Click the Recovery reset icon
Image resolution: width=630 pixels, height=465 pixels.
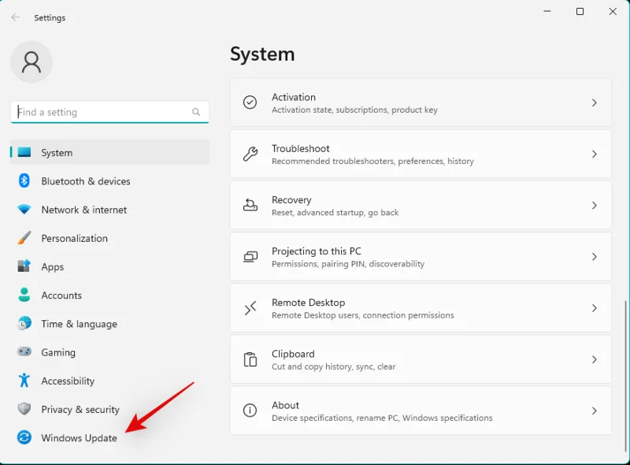point(250,205)
